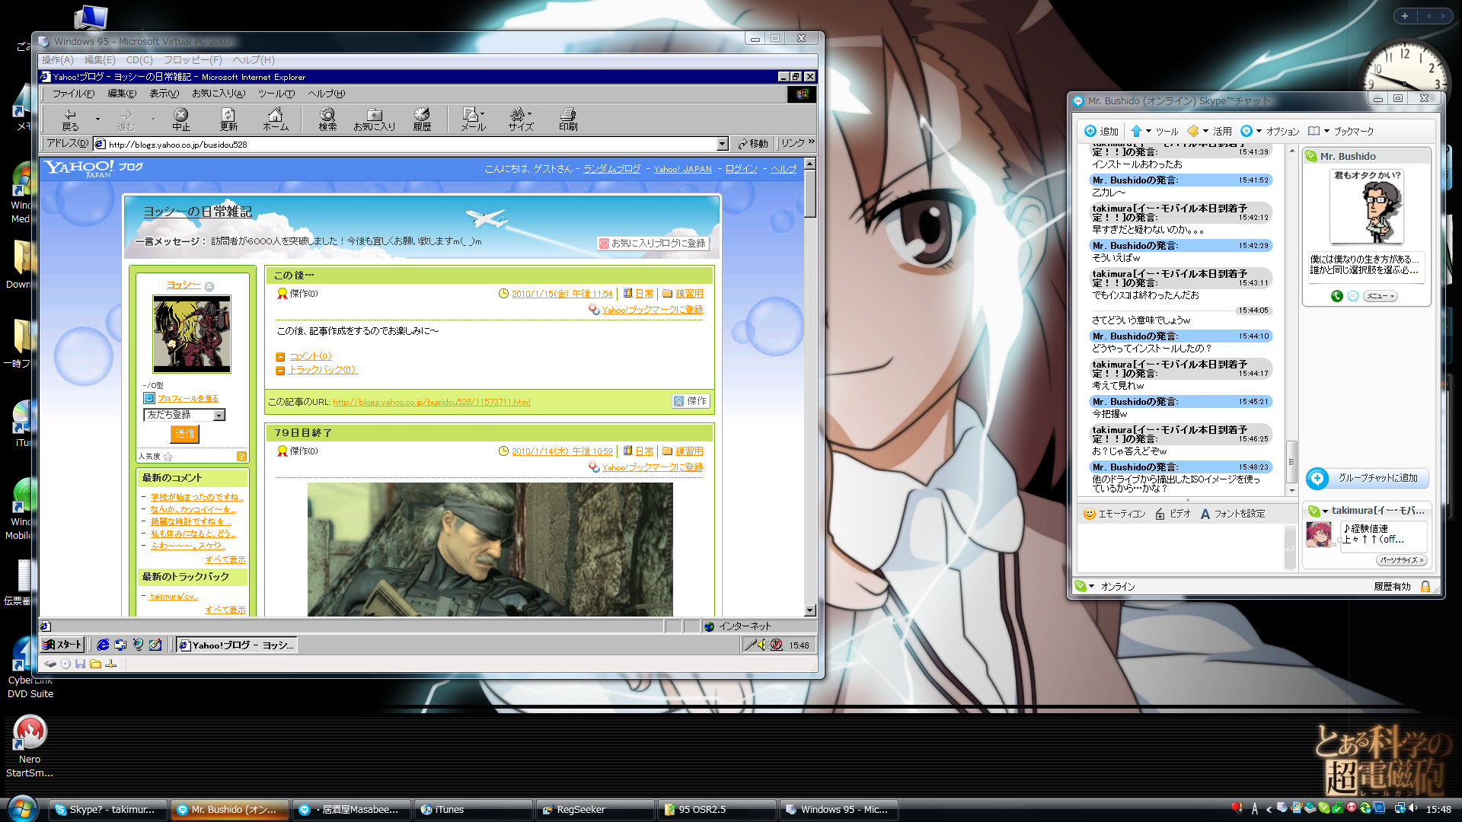Image resolution: width=1462 pixels, height=822 pixels.
Task: Click the blog page vertical scrollbar down arrow
Action: click(x=809, y=610)
